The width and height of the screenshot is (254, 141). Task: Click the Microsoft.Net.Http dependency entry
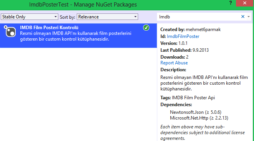199,118
